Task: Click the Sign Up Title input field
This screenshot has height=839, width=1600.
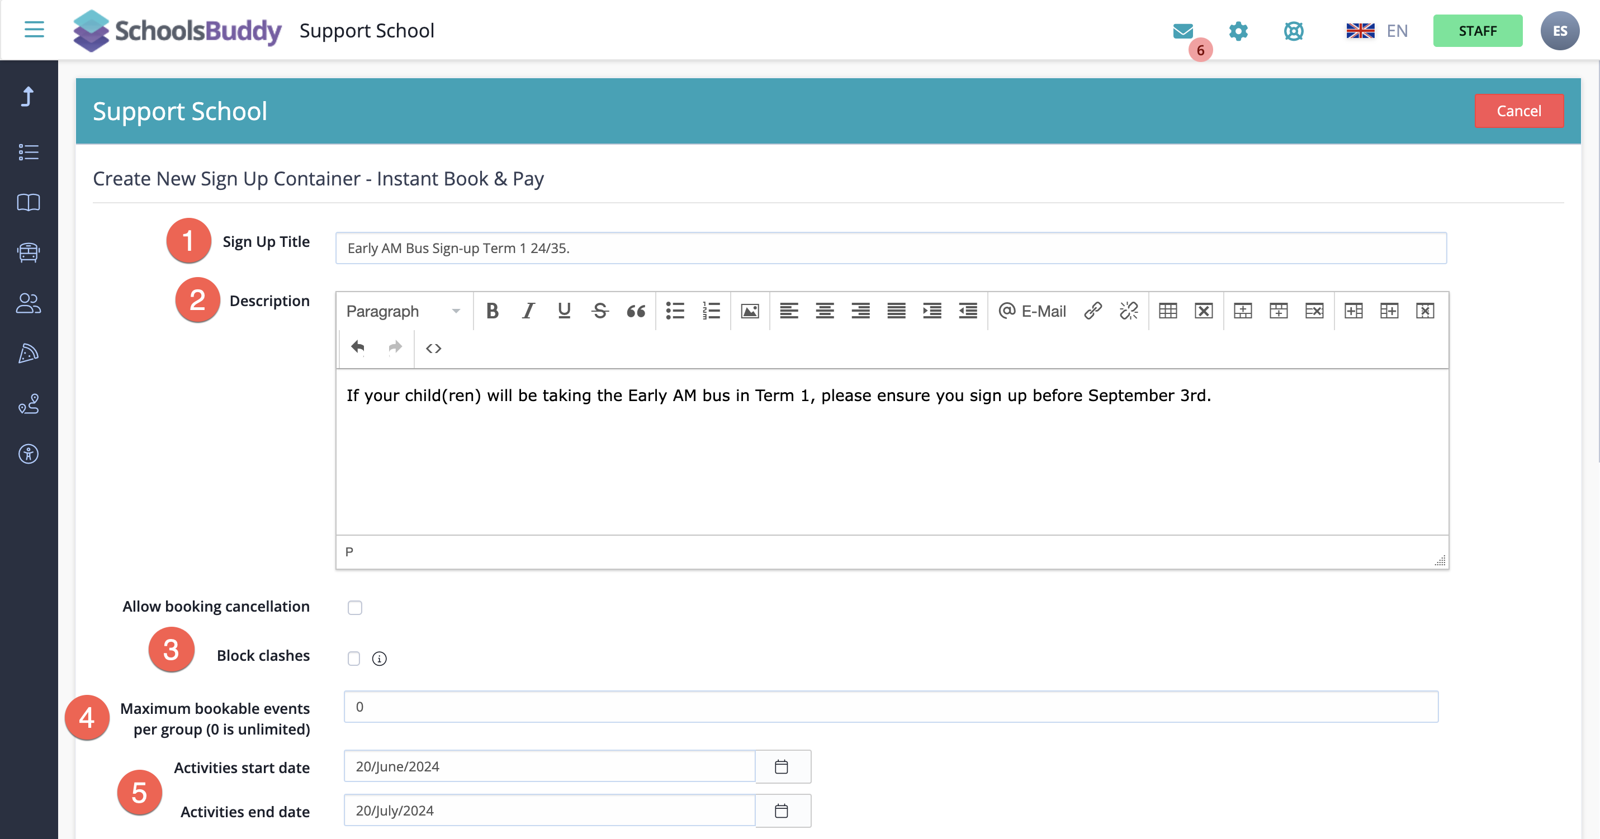Action: pyautogui.click(x=891, y=248)
